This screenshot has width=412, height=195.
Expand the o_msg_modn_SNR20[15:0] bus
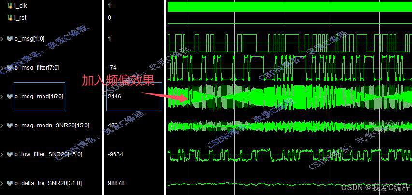click(x=2, y=125)
